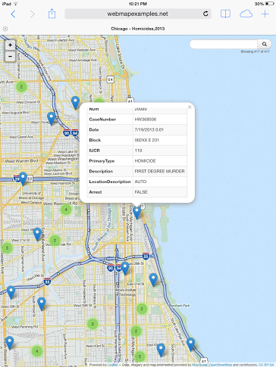
Task: Open the Leaflet attribution link
Action: click(113, 365)
